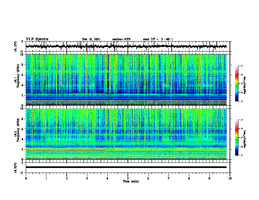This screenshot has height=200, width=259.
Task: Click the ch.2 spectrogram color scale bar
Action: point(236,138)
